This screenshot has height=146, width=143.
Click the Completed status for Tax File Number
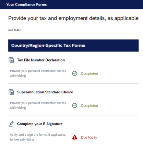90,74
